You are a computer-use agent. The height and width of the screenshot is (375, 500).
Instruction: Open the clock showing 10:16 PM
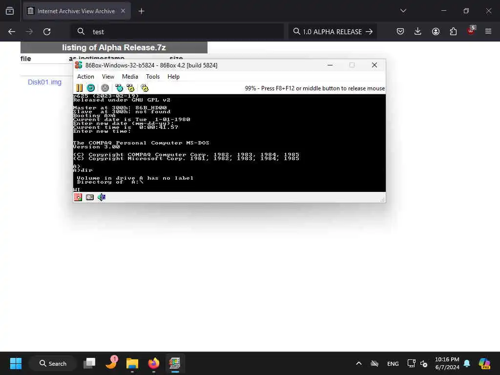pos(447,363)
